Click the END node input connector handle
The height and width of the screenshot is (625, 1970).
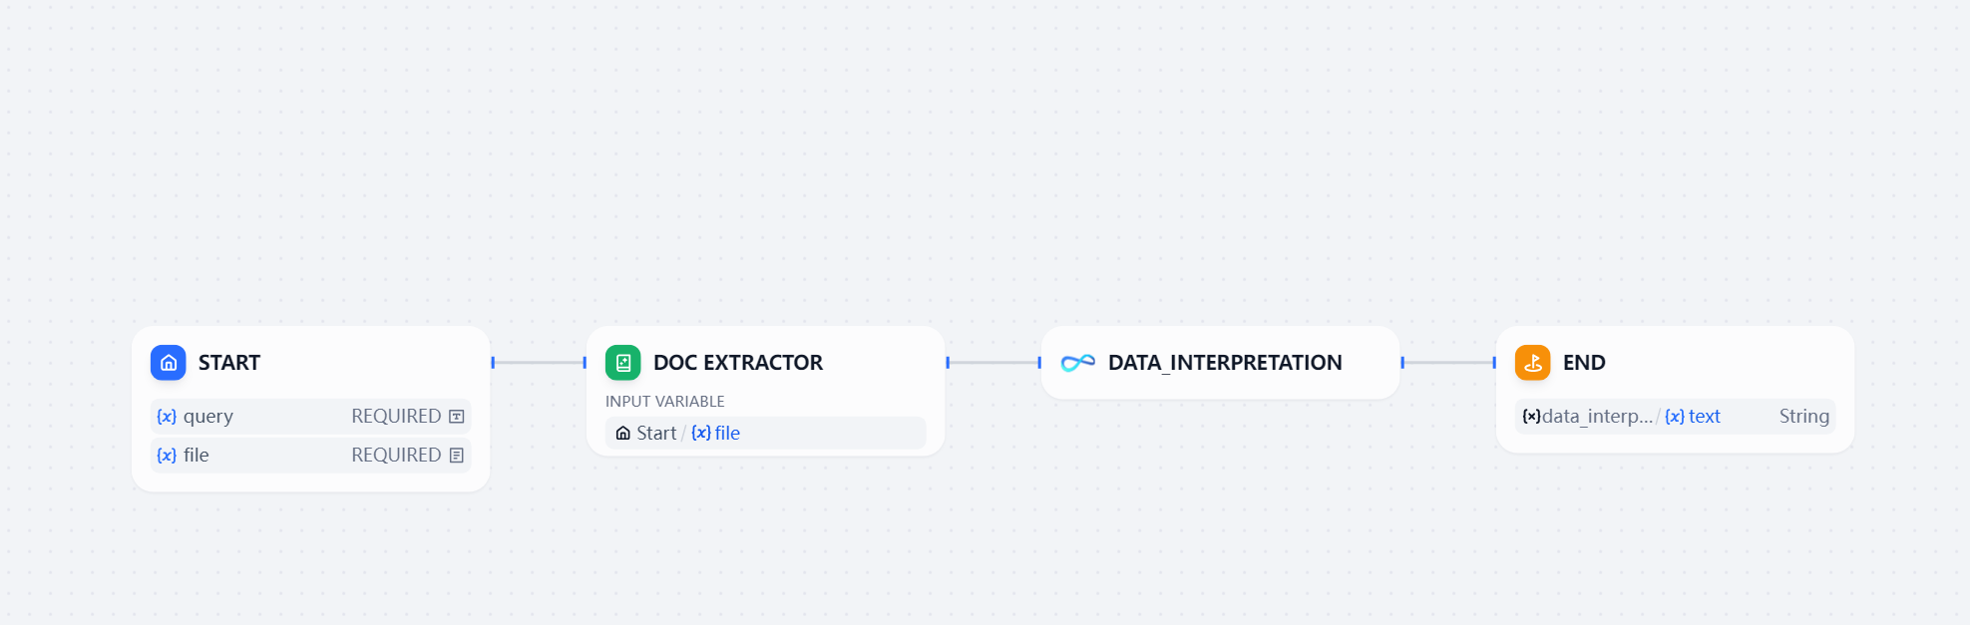pos(1494,363)
